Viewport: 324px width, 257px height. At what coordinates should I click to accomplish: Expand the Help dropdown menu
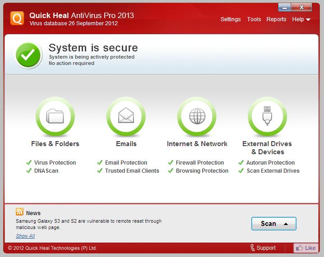click(301, 19)
